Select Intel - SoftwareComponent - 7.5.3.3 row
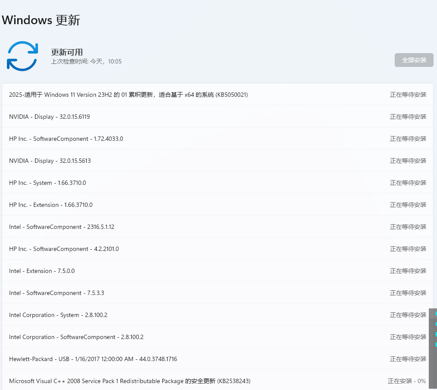The width and height of the screenshot is (437, 390). tap(218, 293)
